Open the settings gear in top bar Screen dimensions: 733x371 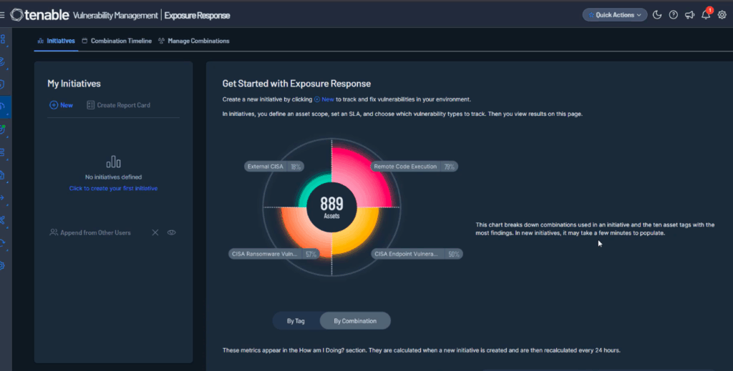[722, 15]
